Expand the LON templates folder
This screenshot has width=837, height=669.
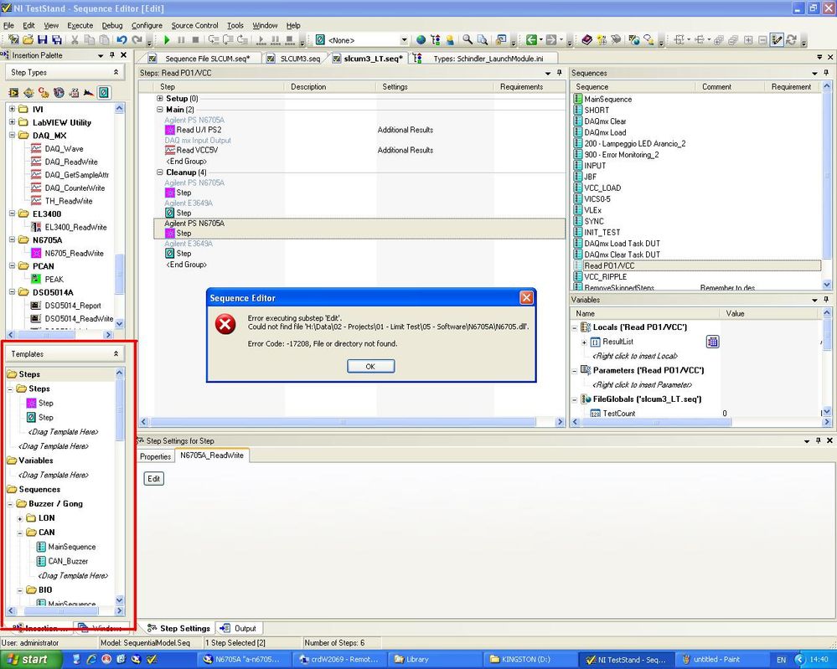click(x=20, y=518)
